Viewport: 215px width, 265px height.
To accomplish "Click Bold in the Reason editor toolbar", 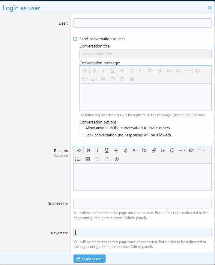I will [88, 151].
